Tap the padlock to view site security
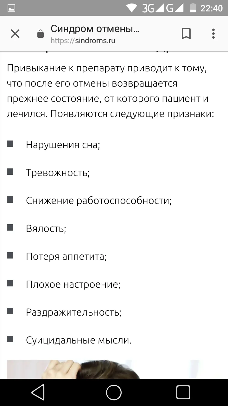The image size is (228, 406). coord(40,34)
